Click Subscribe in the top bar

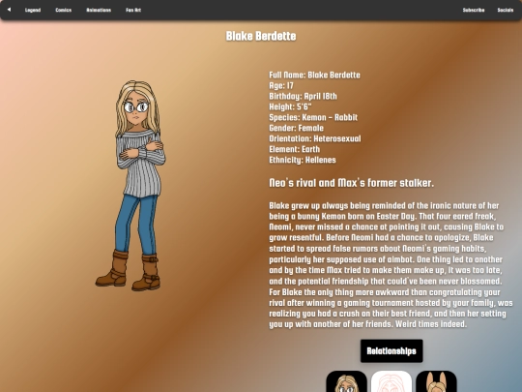[x=474, y=10]
